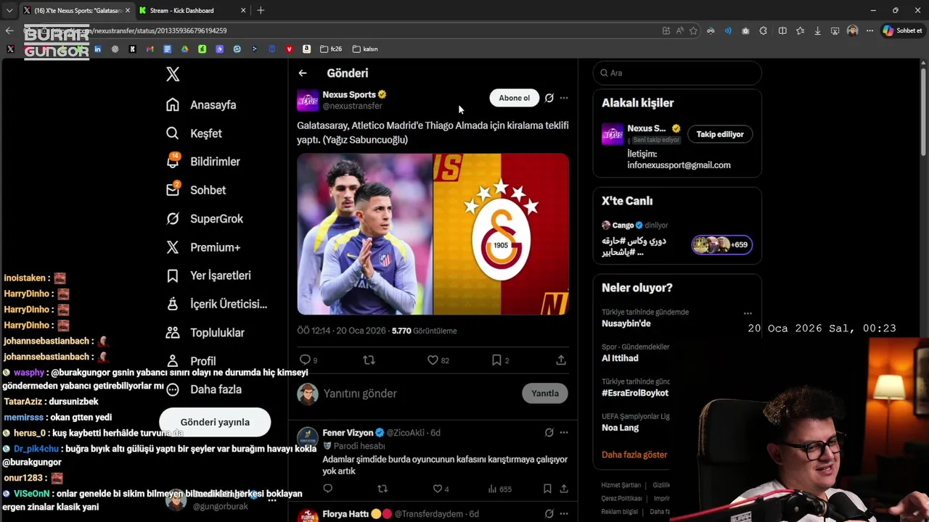Click Grok icon on Florya Hattı reply
This screenshot has height=522, width=929.
click(549, 514)
